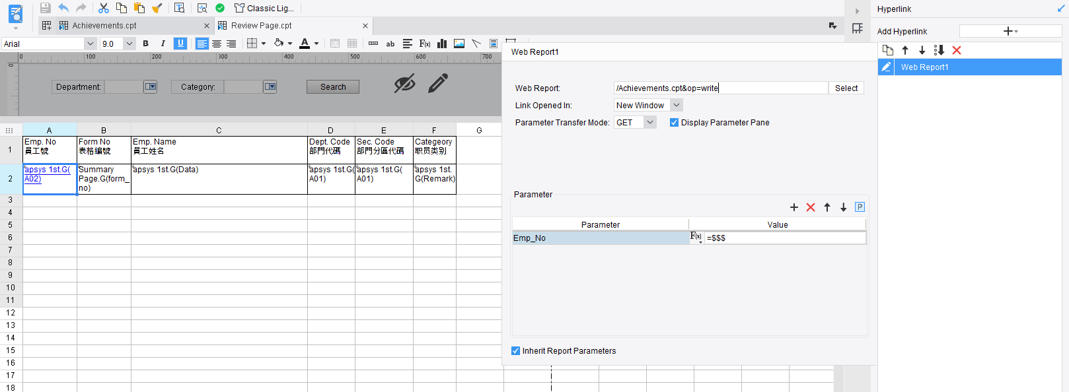Open the F(x) value type dropdown for Emp_No
This screenshot has width=1069, height=392.
(696, 238)
